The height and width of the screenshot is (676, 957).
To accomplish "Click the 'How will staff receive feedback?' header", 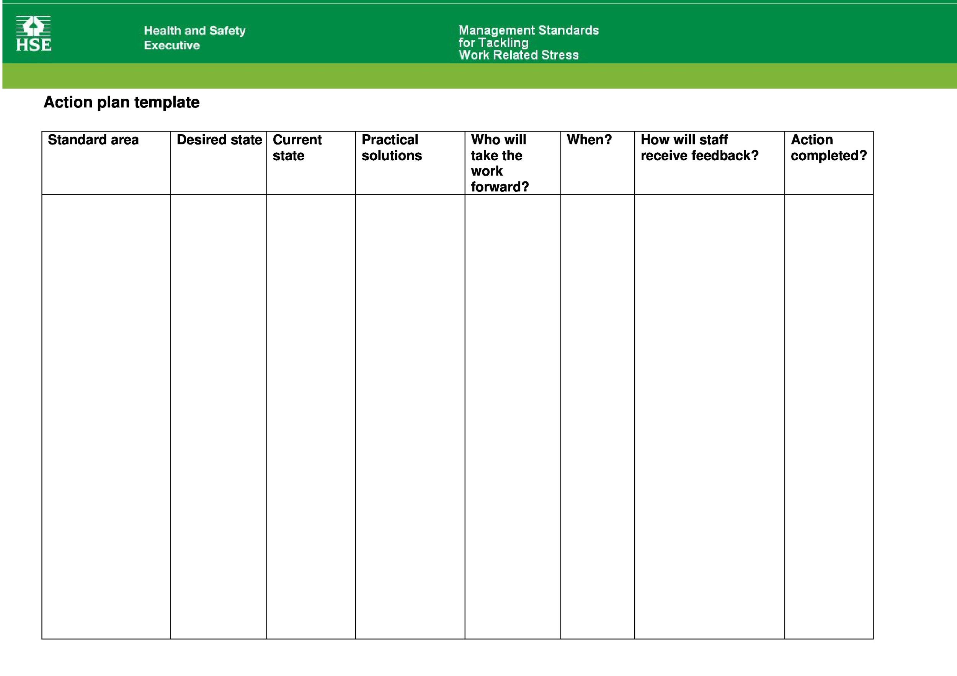I will tap(699, 148).
